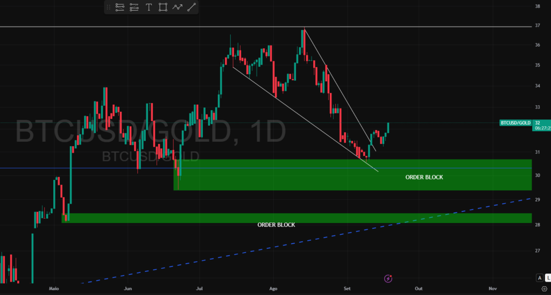The image size is (551, 295).
Task: Select the white horizontal line at 37
Action: pyautogui.click(x=161, y=26)
